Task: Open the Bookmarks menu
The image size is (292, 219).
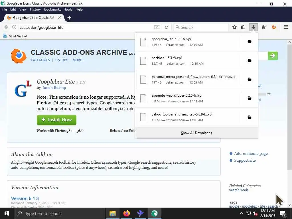Action: click(x=52, y=9)
